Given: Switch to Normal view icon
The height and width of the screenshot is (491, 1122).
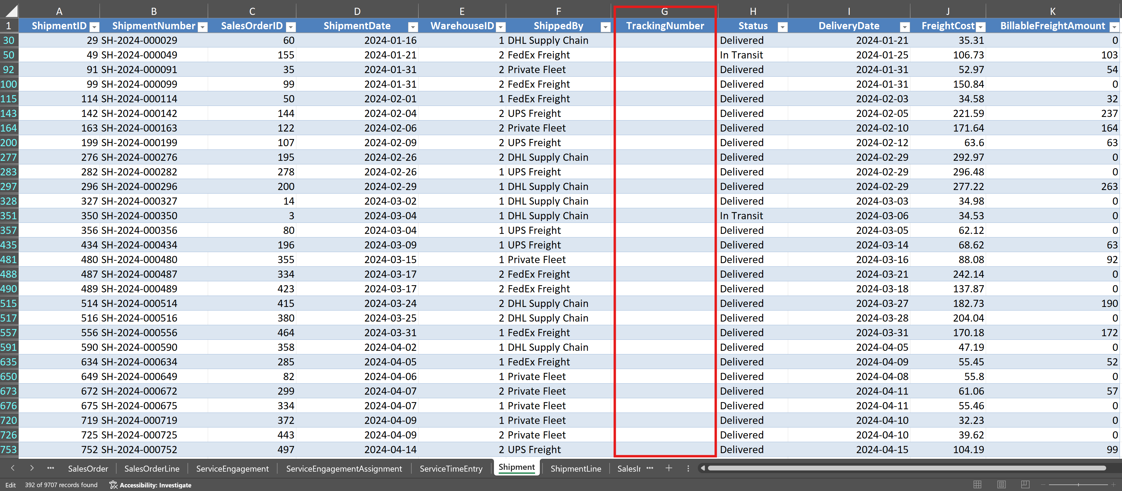Looking at the screenshot, I should pyautogui.click(x=977, y=484).
